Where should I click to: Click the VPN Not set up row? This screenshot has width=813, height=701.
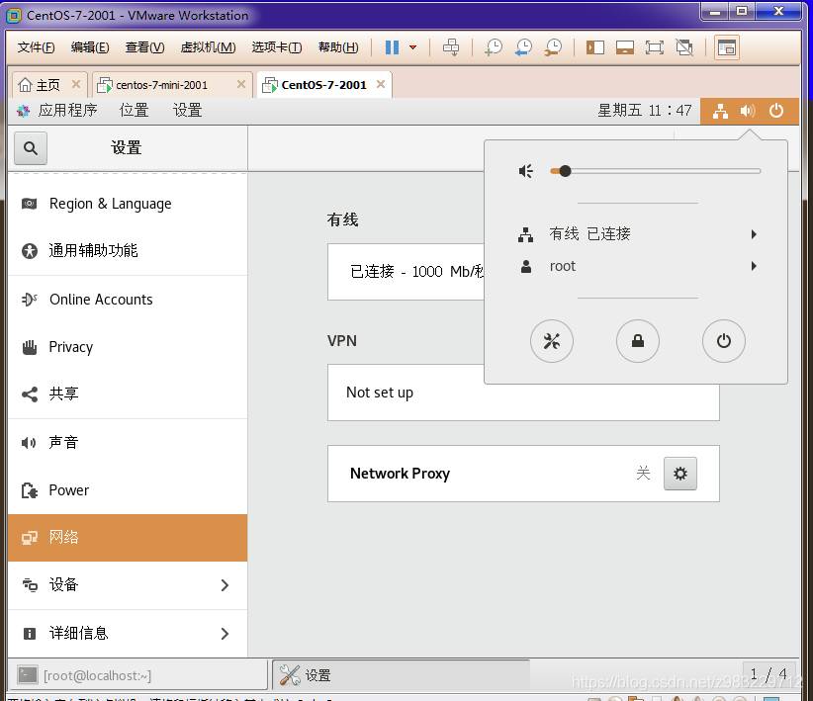tap(523, 393)
